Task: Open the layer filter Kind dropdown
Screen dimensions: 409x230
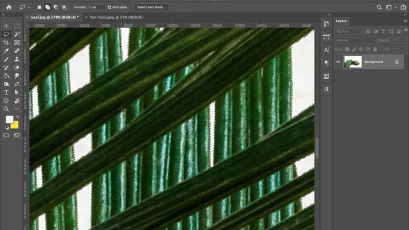Action: tap(349, 31)
